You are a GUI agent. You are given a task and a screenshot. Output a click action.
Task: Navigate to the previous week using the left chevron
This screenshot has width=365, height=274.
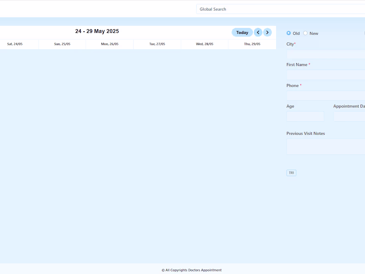pyautogui.click(x=258, y=32)
